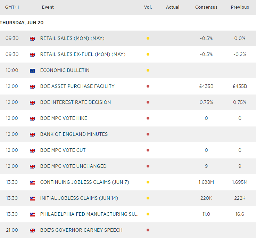Click red volatility dot for Bank of England Minutes
Screen dimensions: 256x238
coord(148,134)
